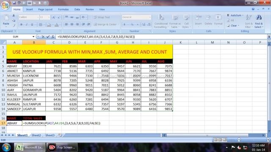Open the Borders button
Screen dimensions: 271x152
tap(41, 25)
